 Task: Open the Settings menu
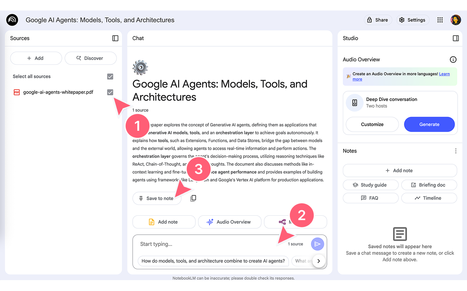tap(413, 20)
